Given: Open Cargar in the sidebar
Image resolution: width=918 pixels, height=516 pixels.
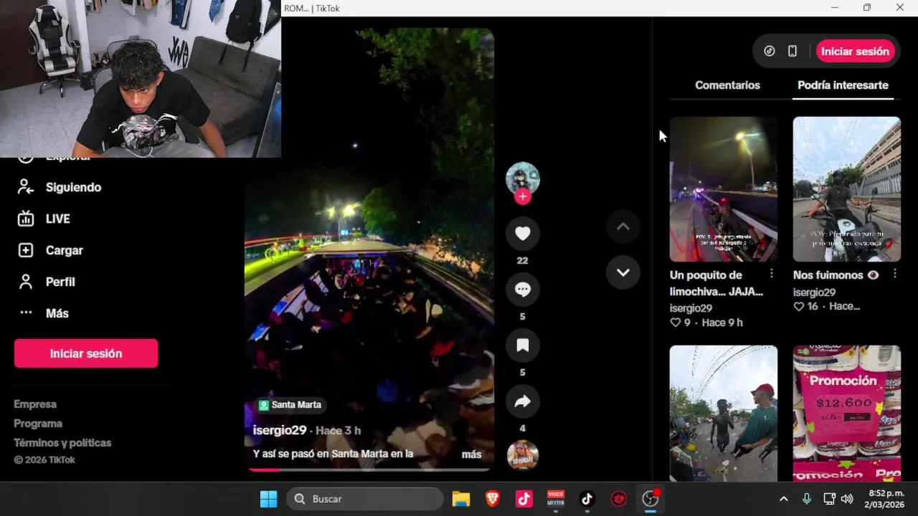Looking at the screenshot, I should pyautogui.click(x=65, y=250).
